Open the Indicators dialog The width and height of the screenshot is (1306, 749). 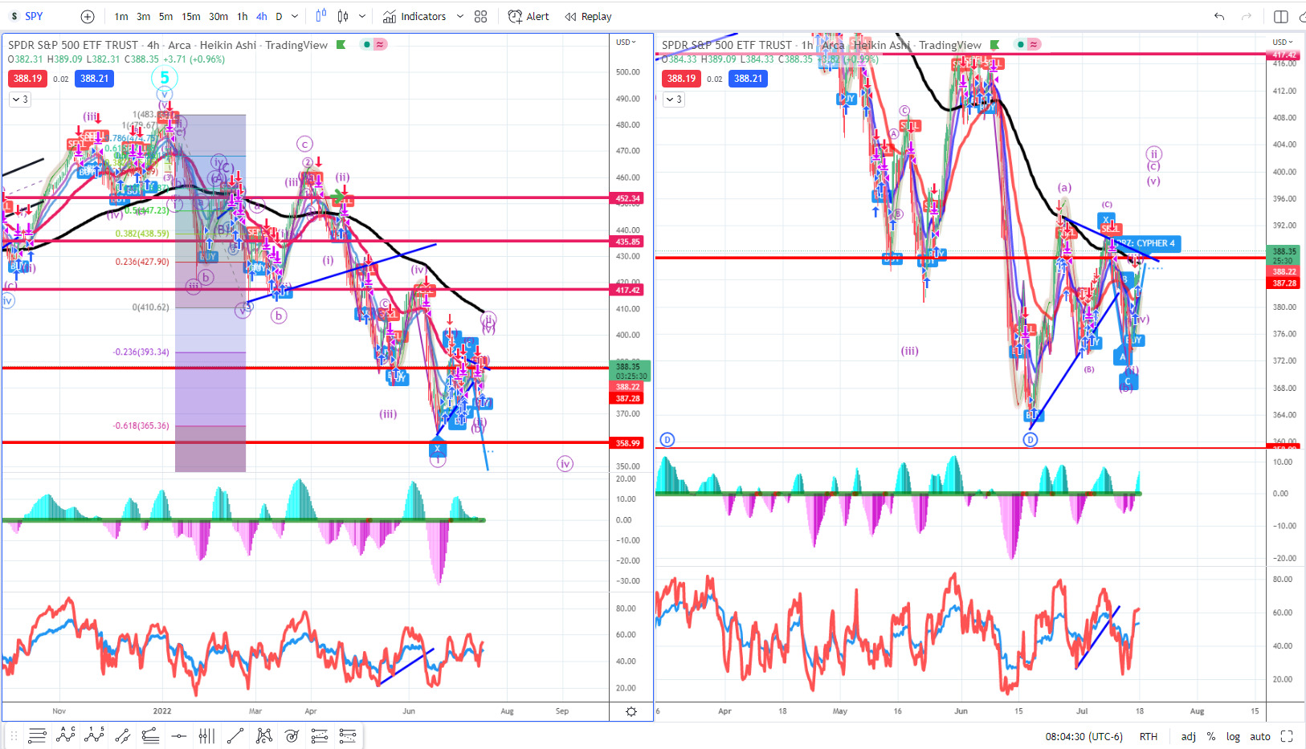point(414,16)
